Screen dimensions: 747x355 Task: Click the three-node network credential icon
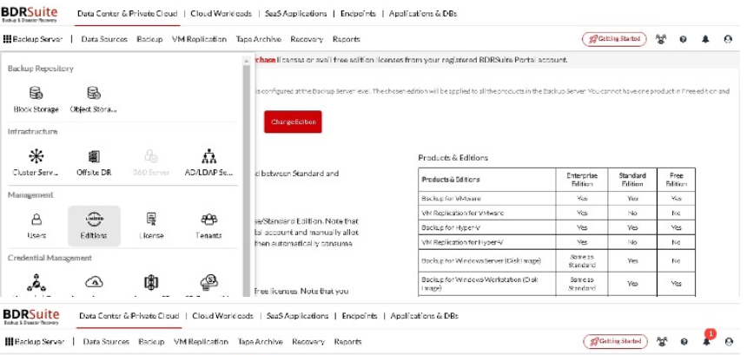[36, 282]
